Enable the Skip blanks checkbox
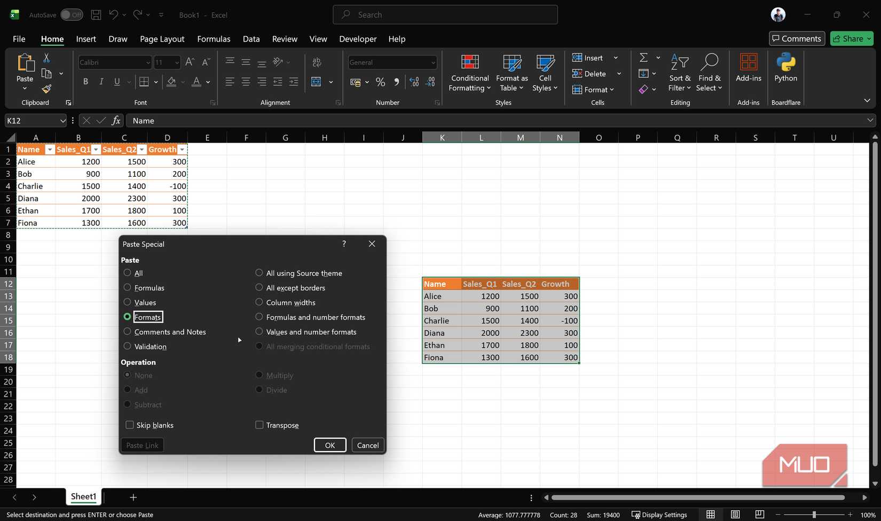 pyautogui.click(x=130, y=425)
